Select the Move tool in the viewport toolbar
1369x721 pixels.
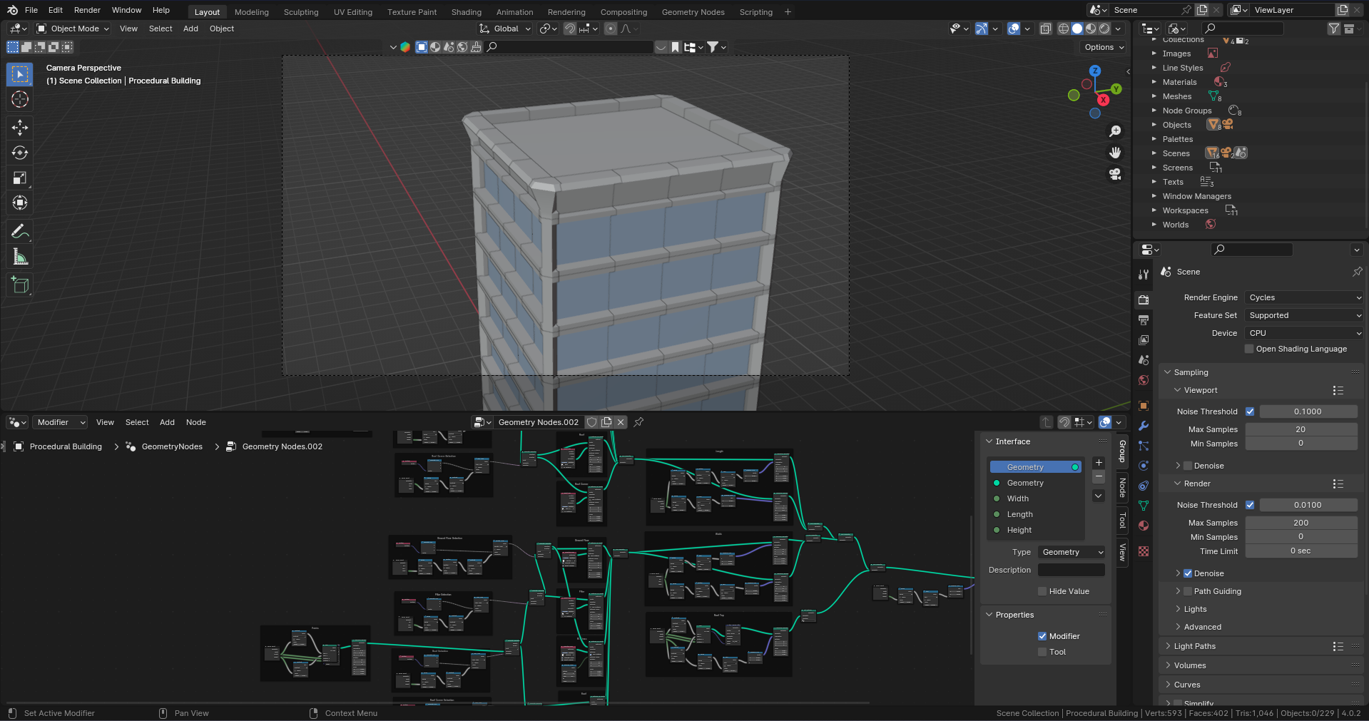point(19,127)
